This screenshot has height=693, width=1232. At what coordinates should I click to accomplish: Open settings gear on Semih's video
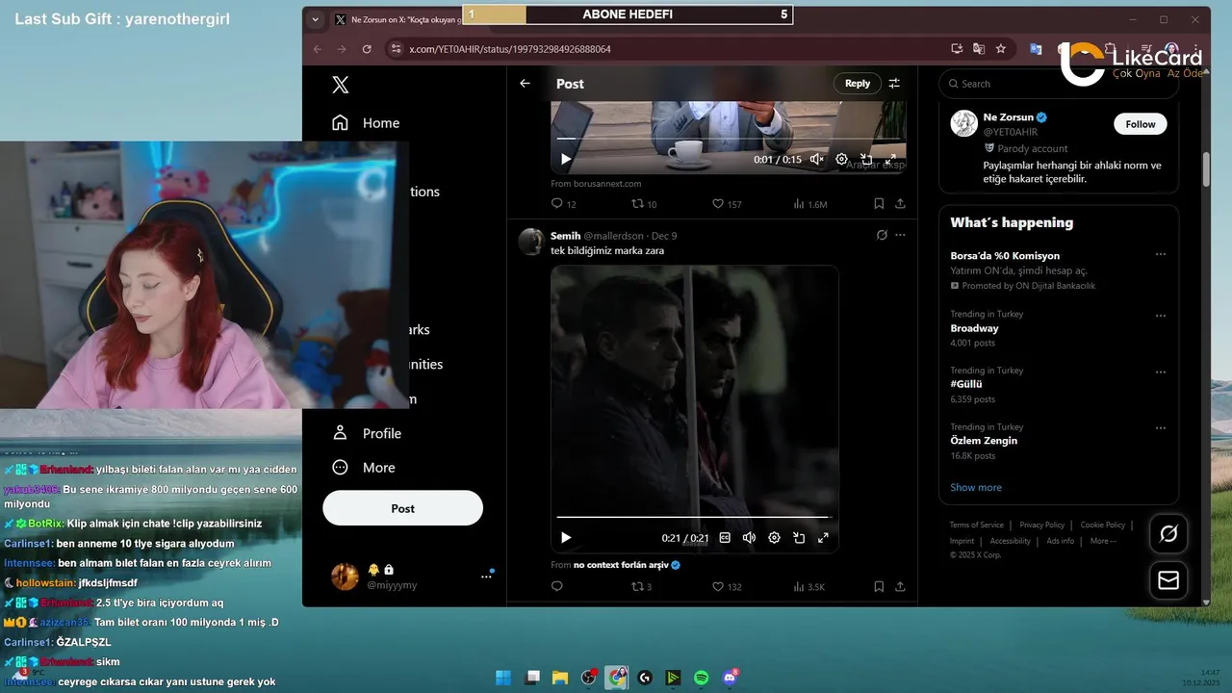point(774,538)
